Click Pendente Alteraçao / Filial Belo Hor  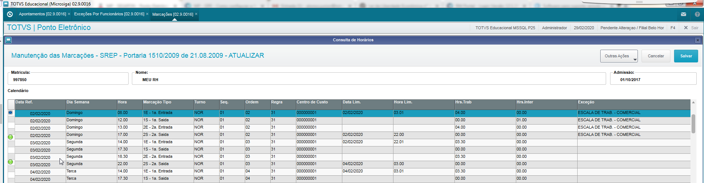632,28
